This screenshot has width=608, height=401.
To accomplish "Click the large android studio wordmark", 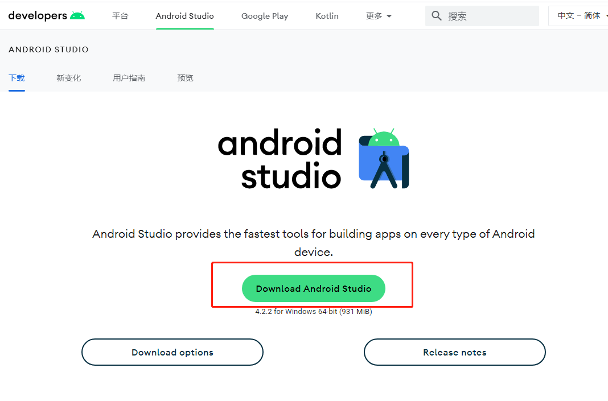I will point(280,159).
